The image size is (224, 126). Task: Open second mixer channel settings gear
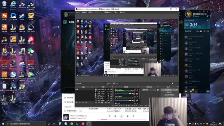137,101
